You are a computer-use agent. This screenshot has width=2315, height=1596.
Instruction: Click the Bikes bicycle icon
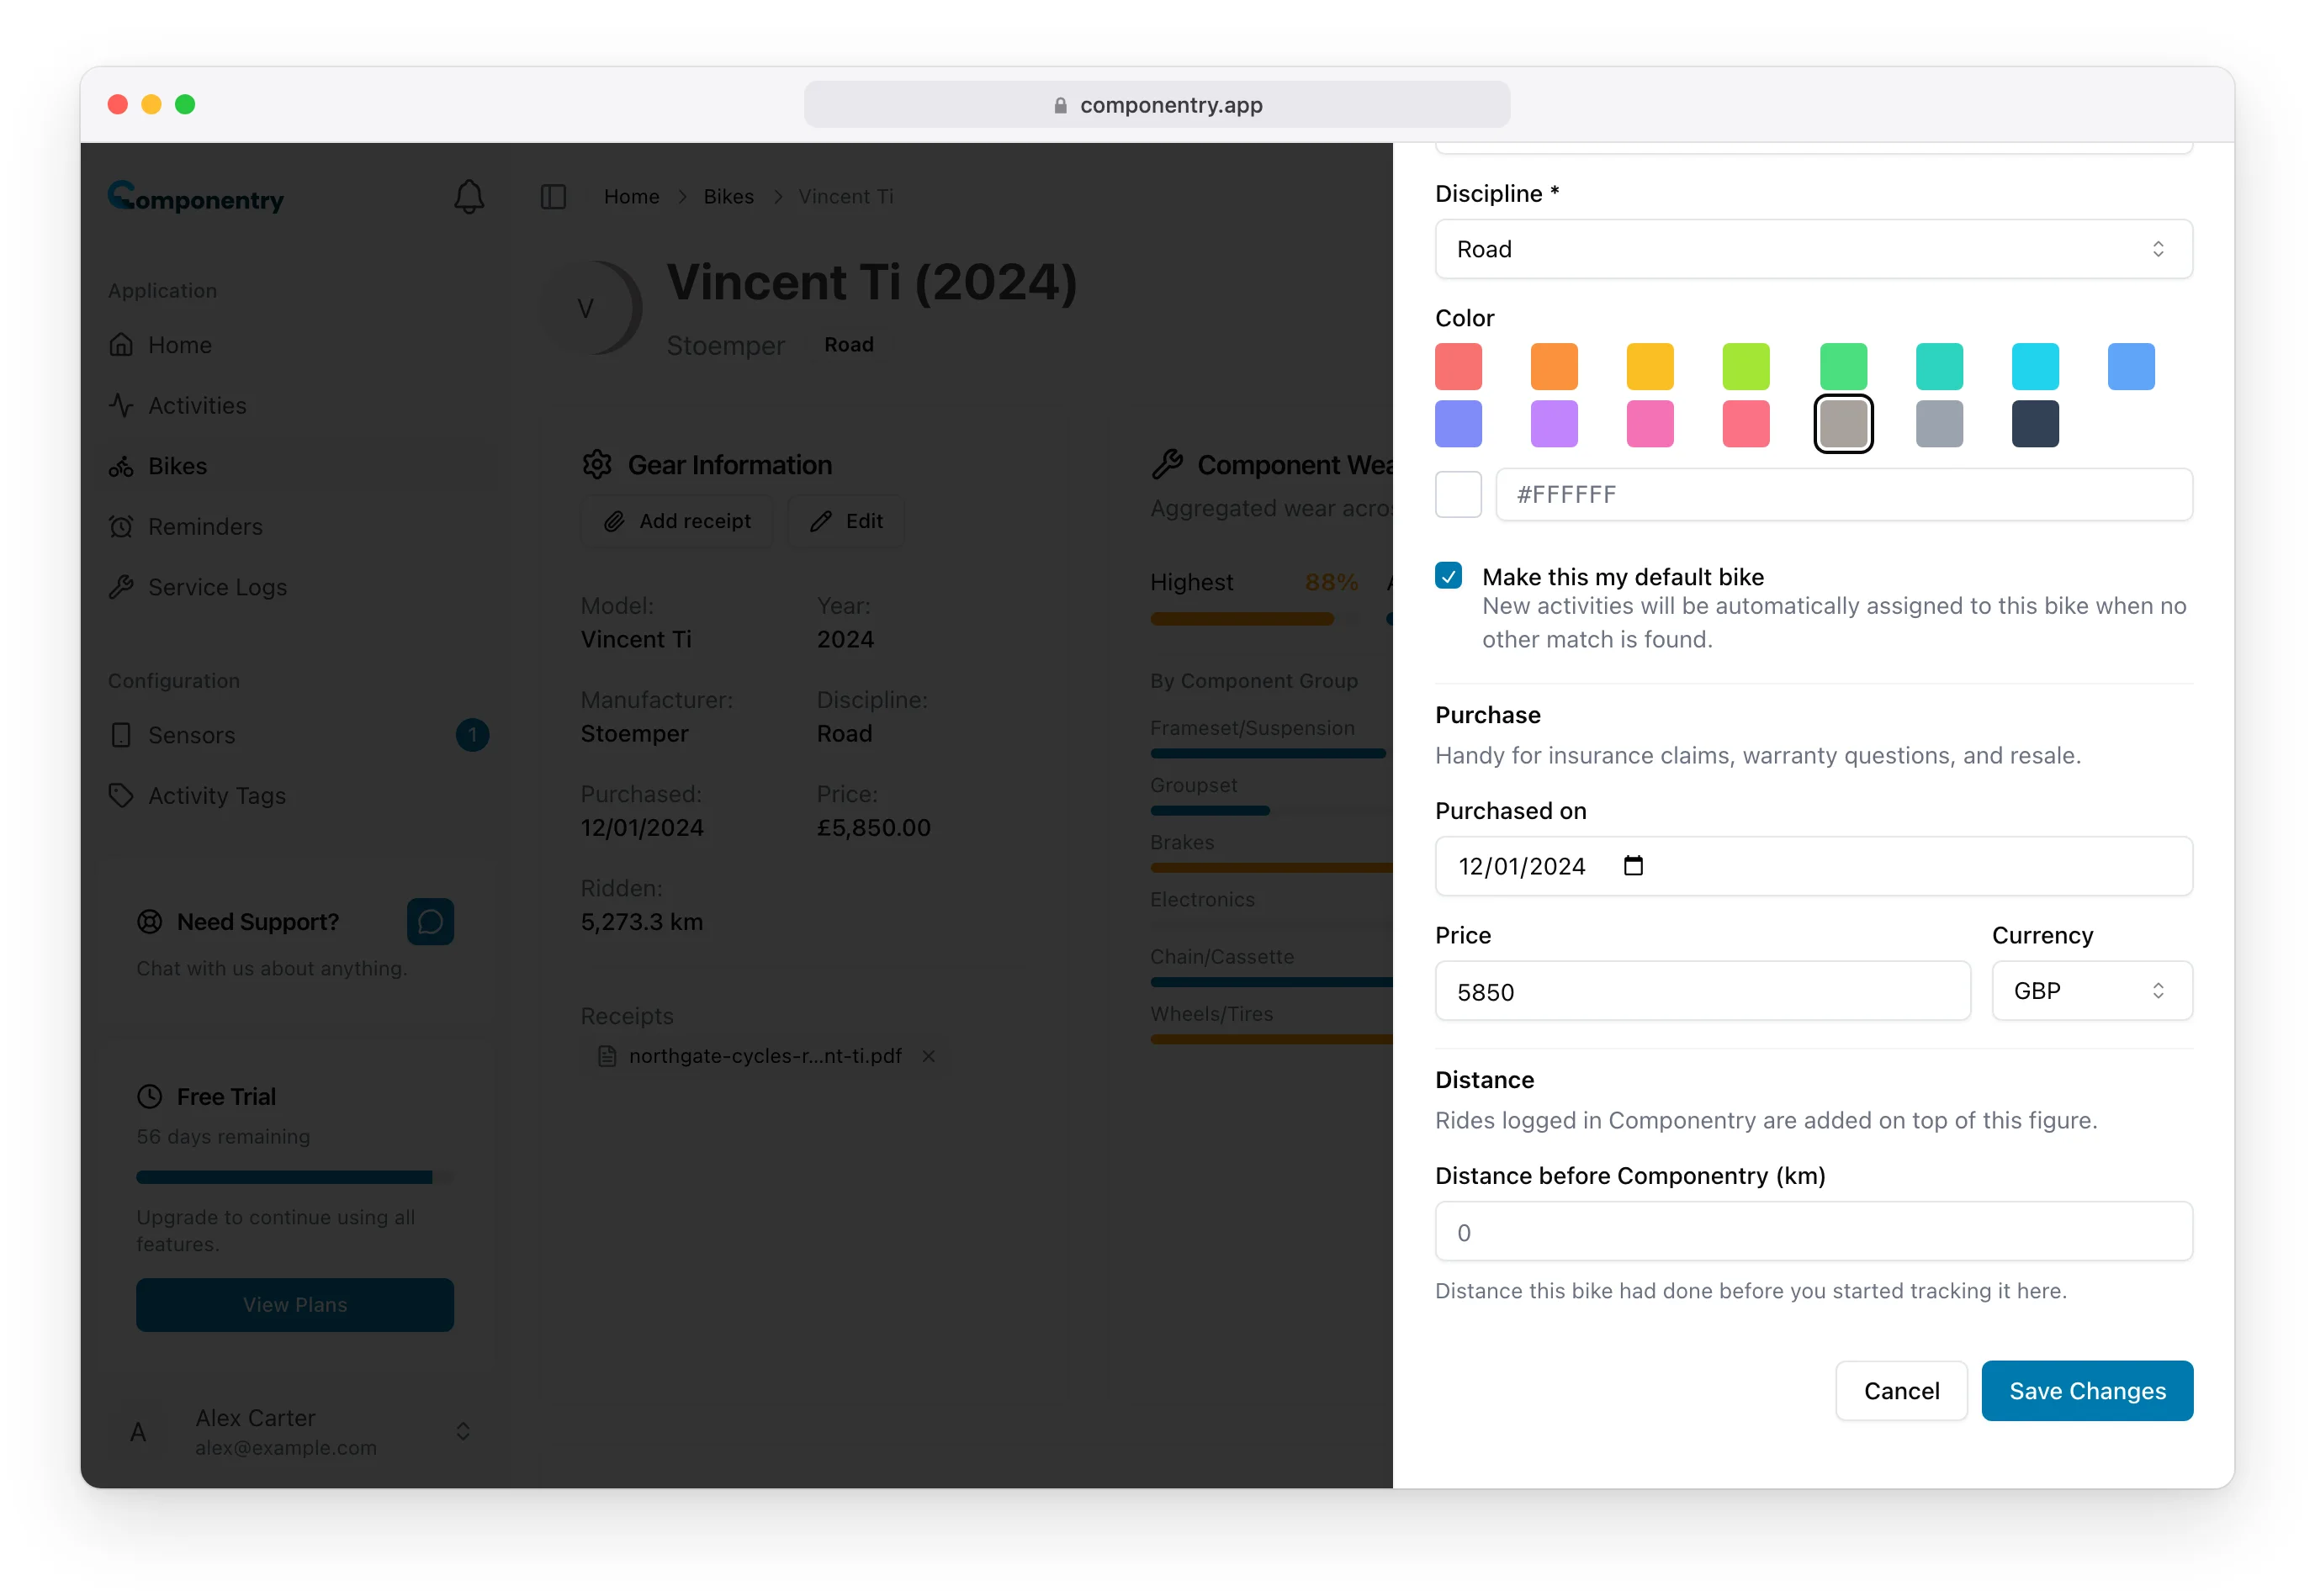tap(121, 466)
